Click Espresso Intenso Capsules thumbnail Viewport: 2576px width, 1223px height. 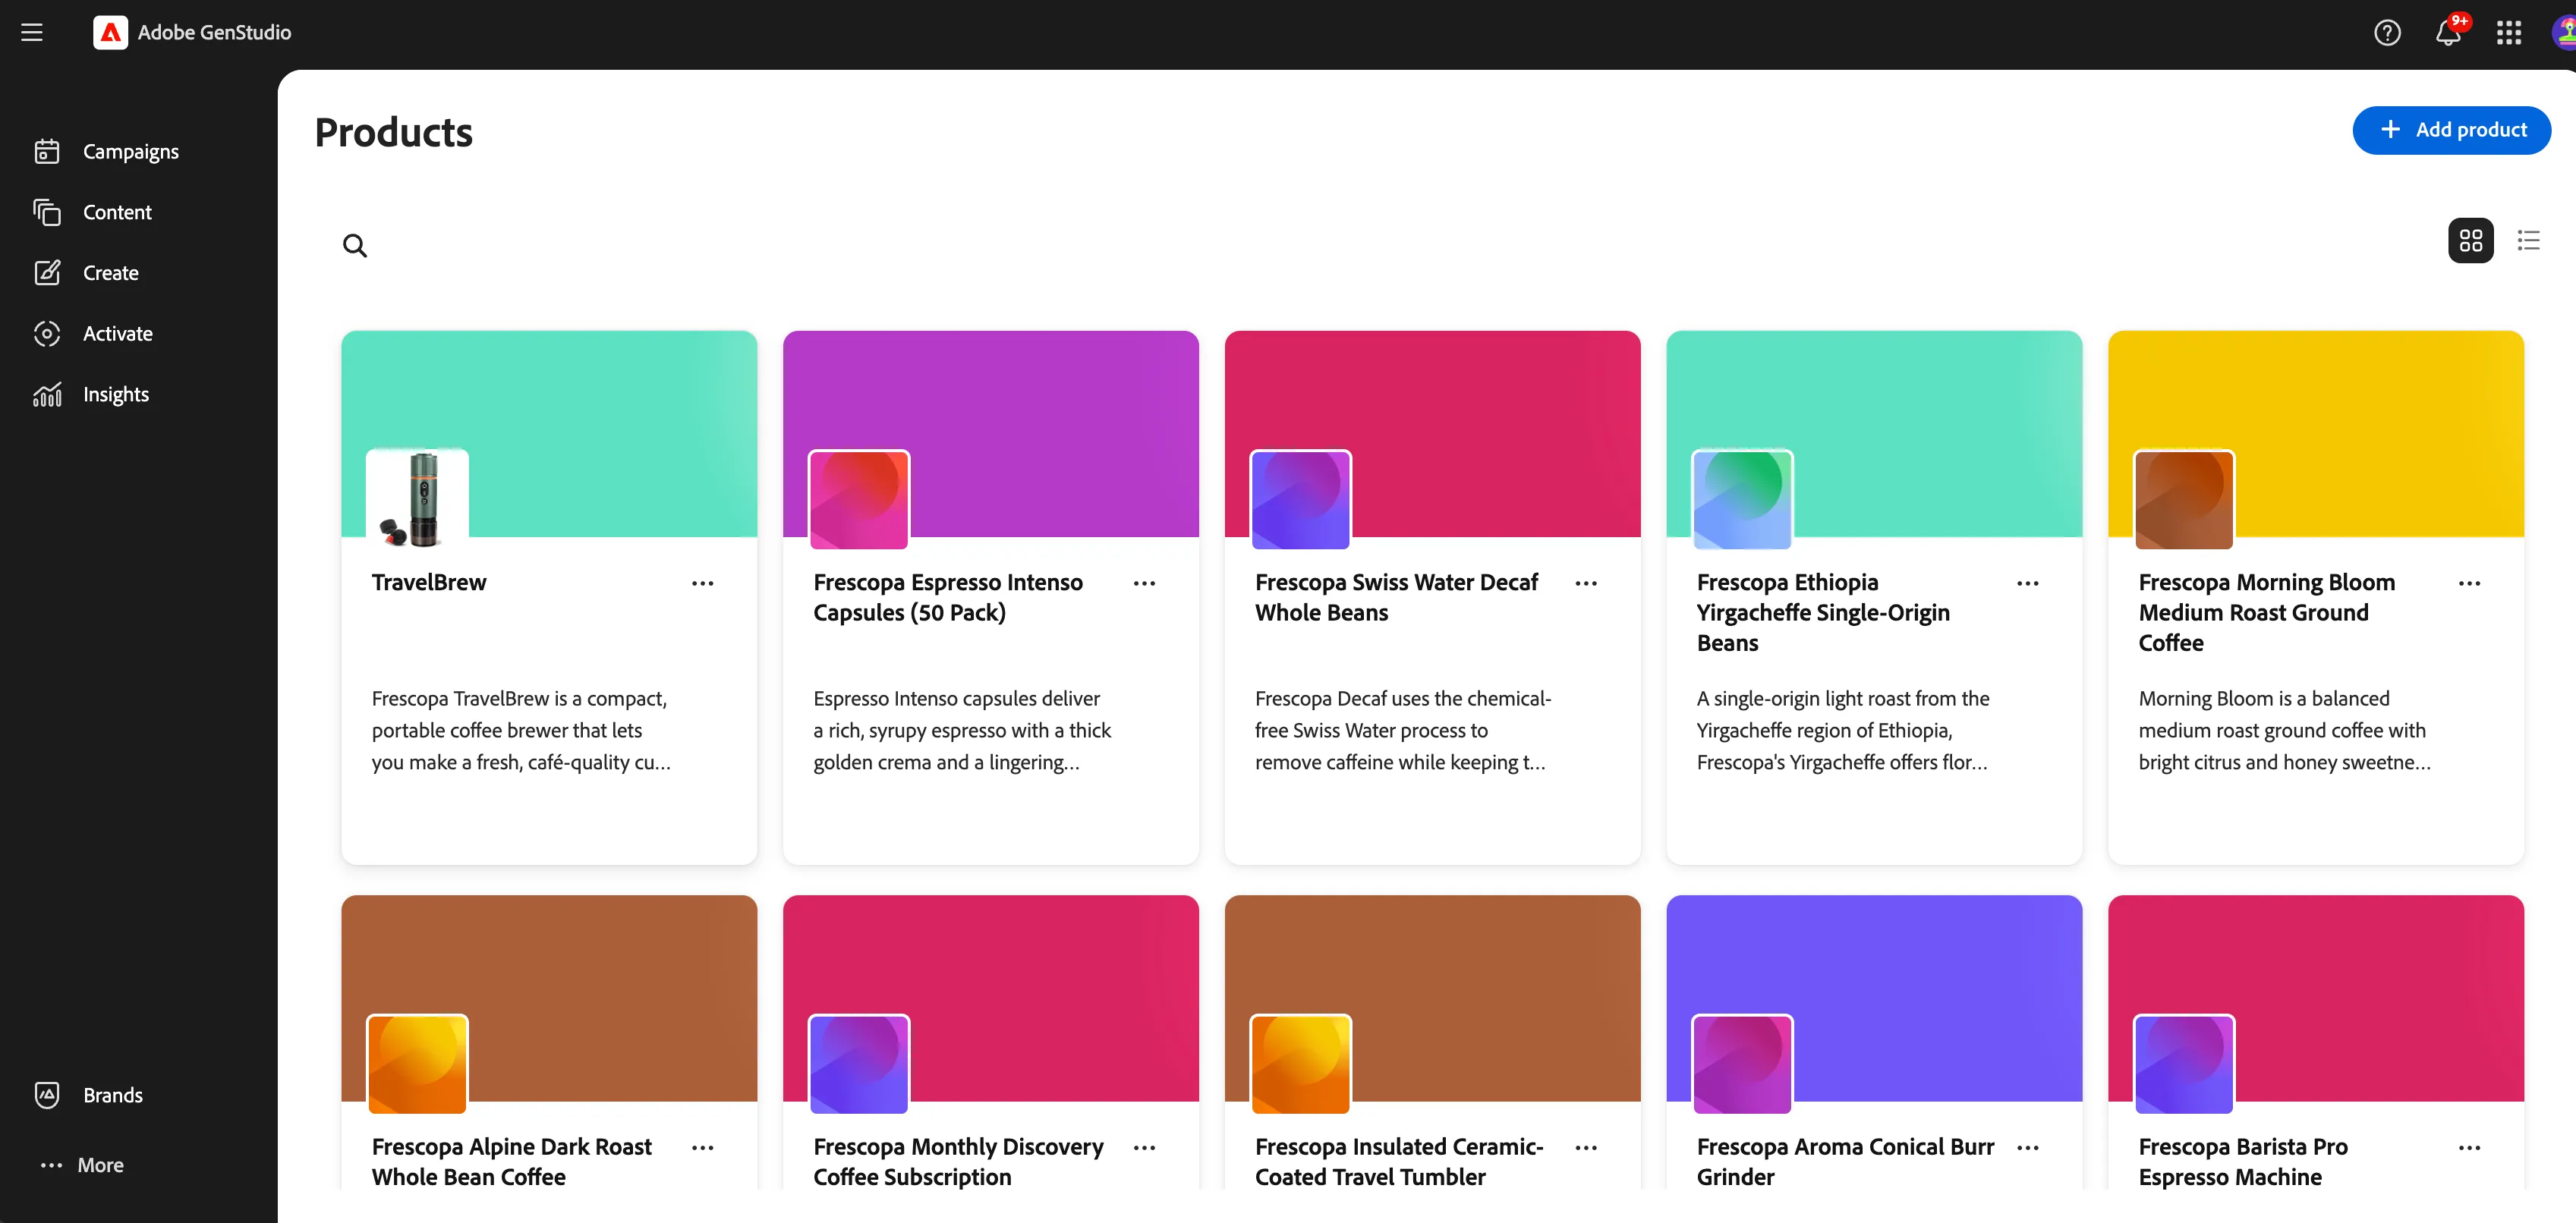point(859,499)
